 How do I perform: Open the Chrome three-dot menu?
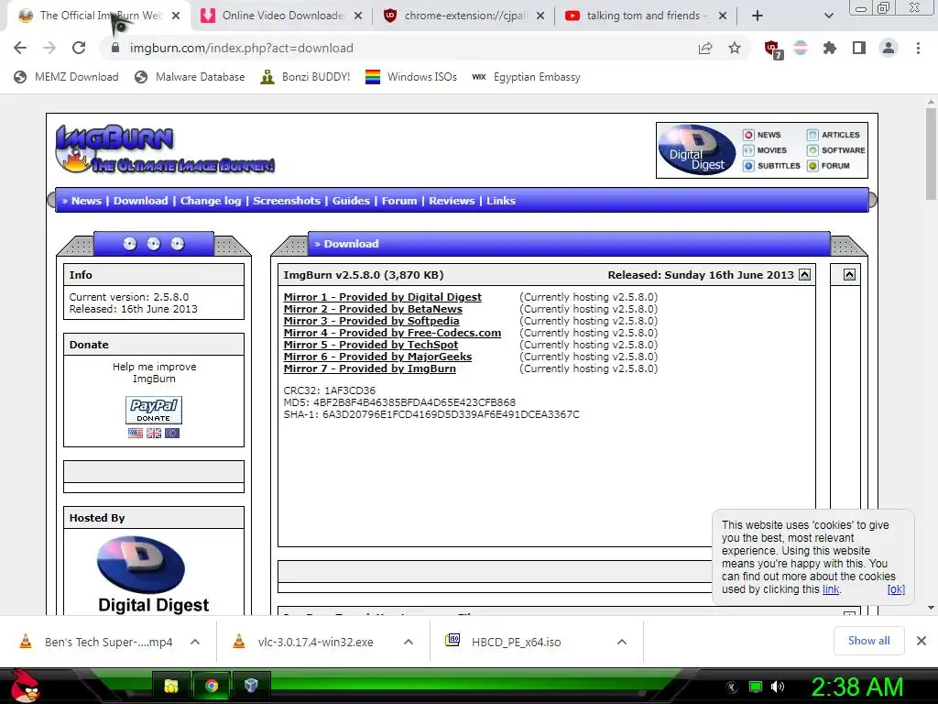918,48
